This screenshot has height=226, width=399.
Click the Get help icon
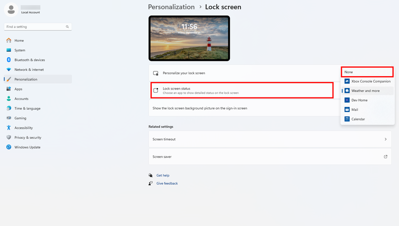click(151, 175)
